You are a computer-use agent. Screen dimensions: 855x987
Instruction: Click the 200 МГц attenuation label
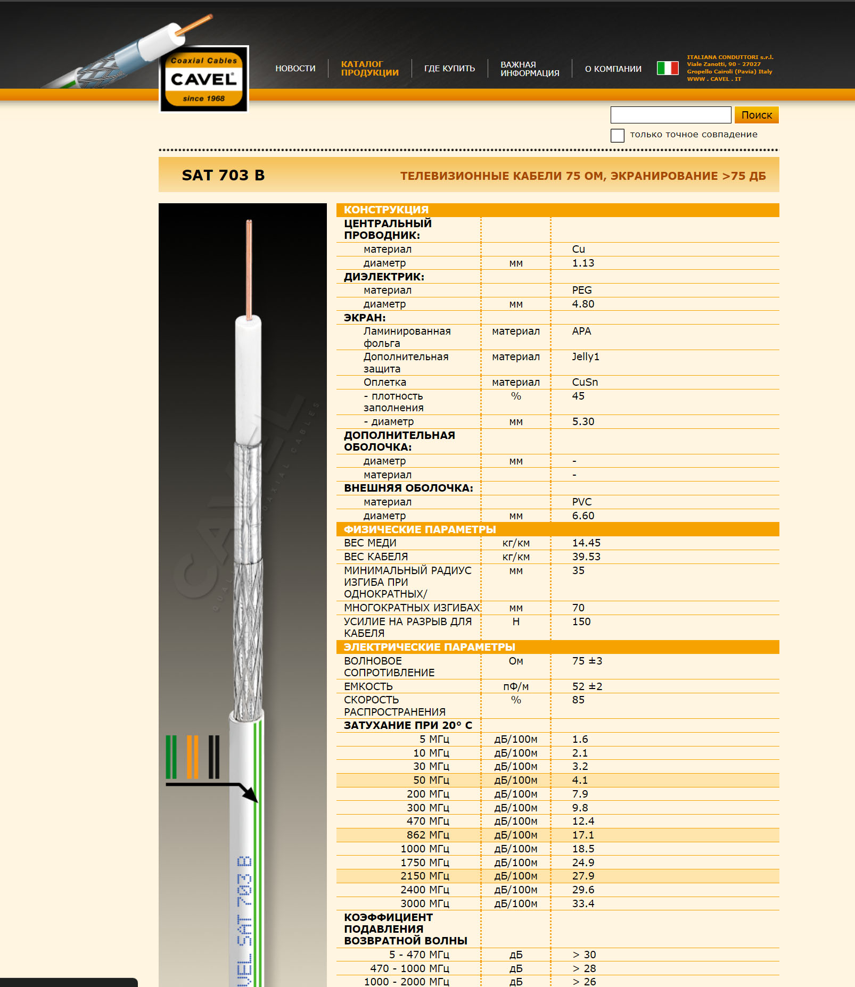coord(428,794)
